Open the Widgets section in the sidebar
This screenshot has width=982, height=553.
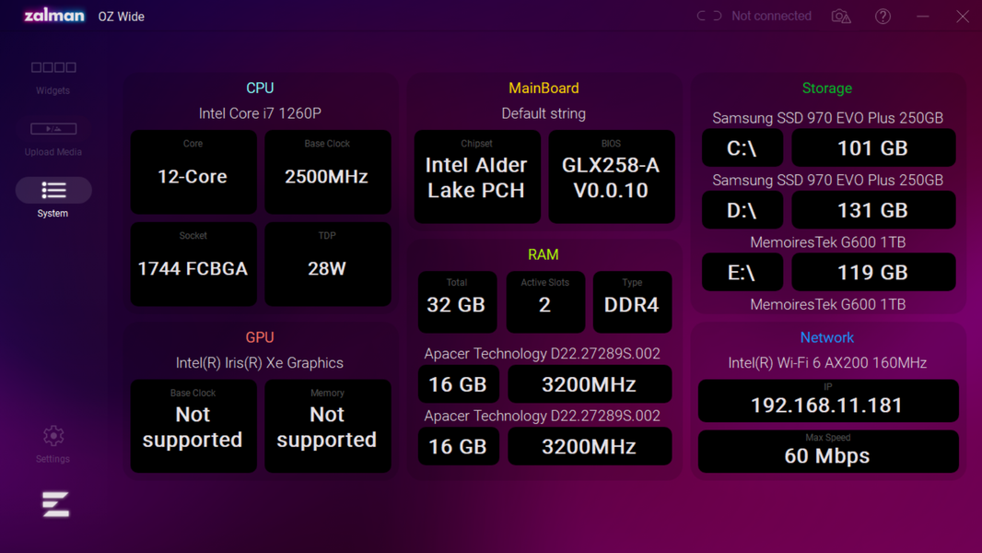click(x=53, y=77)
